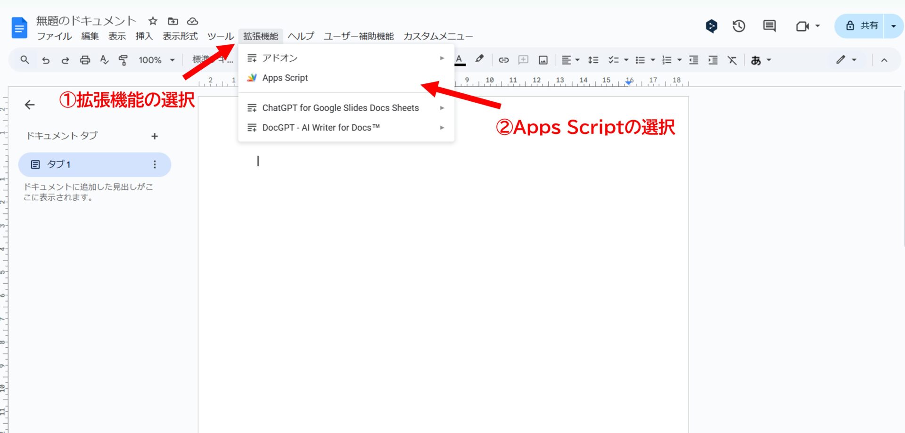Open the comments panel icon

(769, 26)
